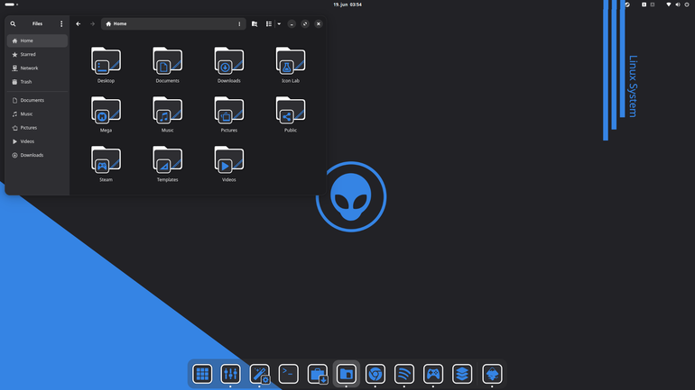The width and height of the screenshot is (695, 390).
Task: Launch the terminal from the dock
Action: click(289, 374)
